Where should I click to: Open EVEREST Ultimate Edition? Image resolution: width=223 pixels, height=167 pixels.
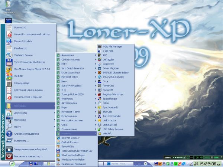click(116, 72)
